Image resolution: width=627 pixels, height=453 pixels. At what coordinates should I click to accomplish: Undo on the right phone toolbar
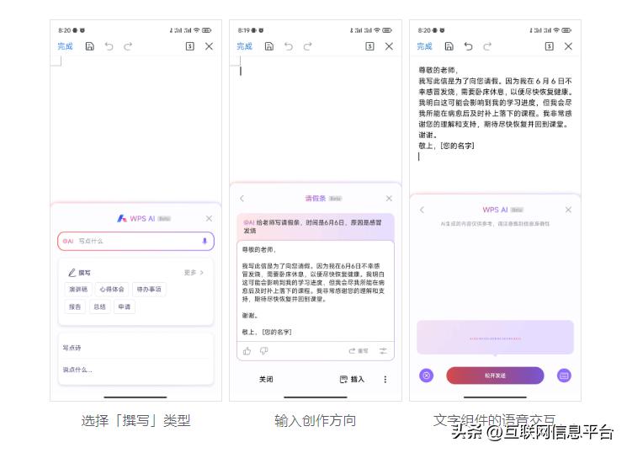click(468, 46)
